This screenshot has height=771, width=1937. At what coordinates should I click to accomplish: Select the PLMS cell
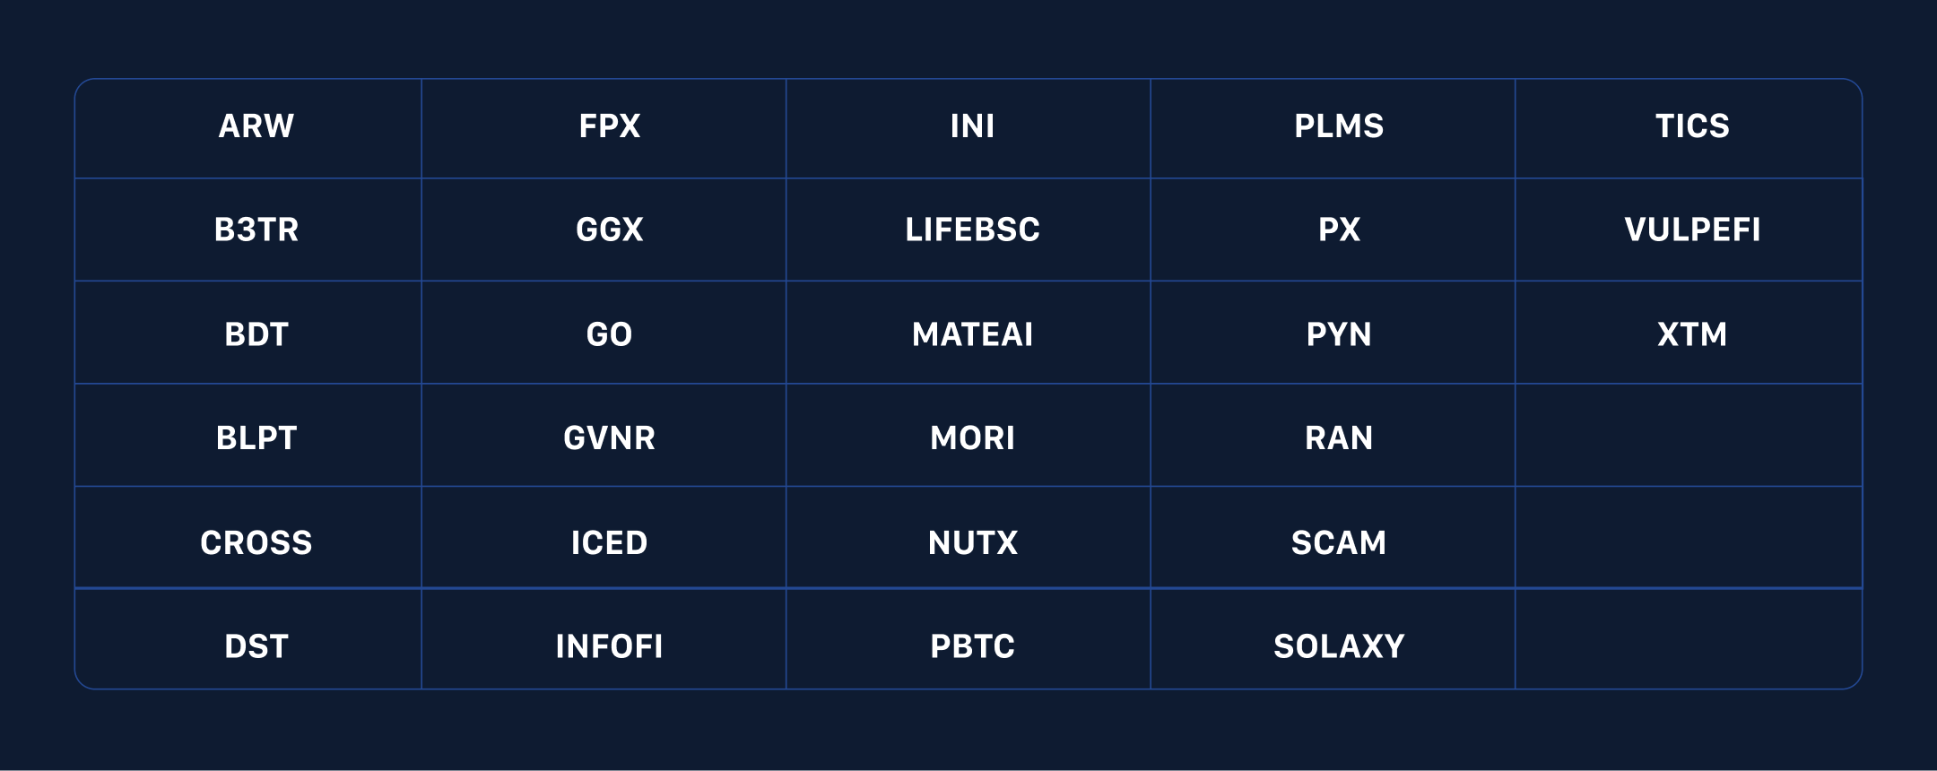tap(1339, 126)
